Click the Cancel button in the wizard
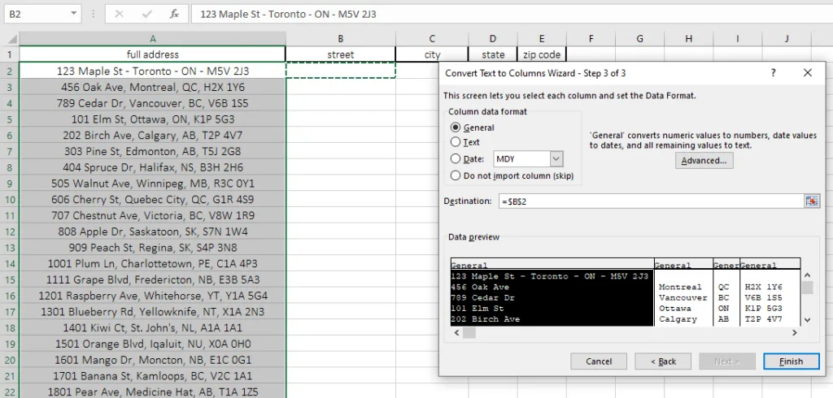 click(599, 361)
